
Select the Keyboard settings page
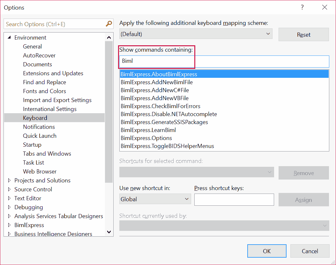coord(35,118)
